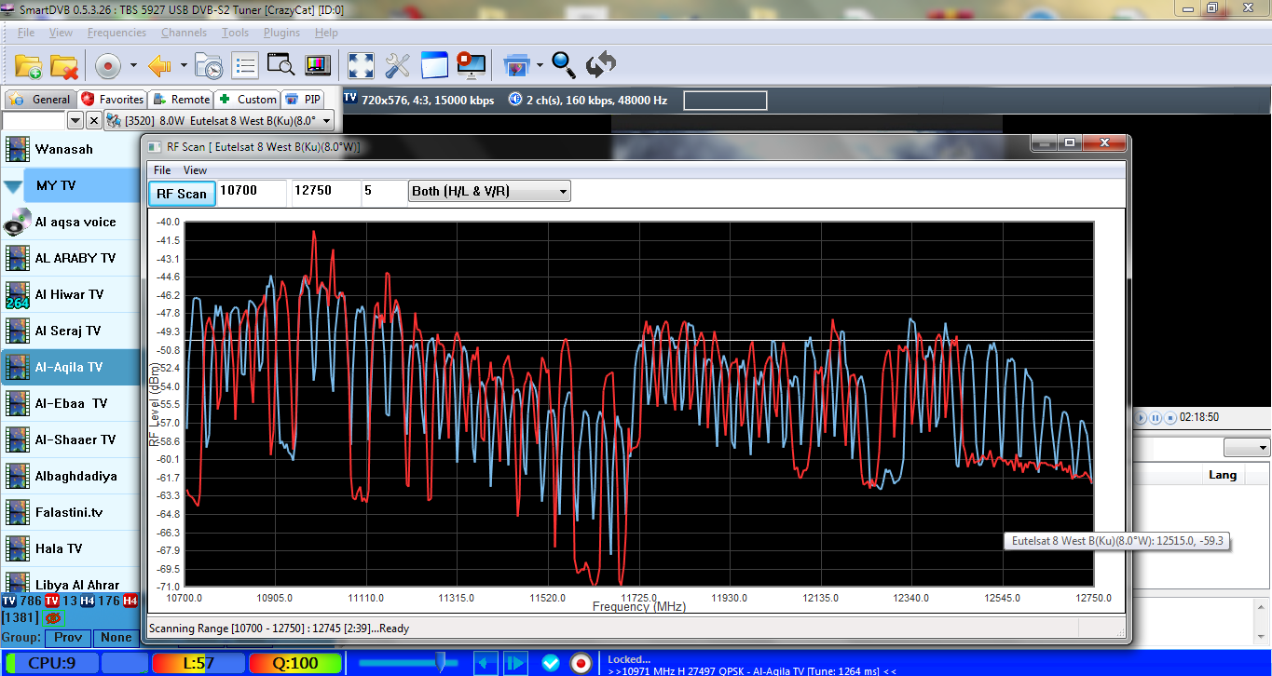The width and height of the screenshot is (1272, 676).
Task: Select Al aqsa voice radio channel
Action: pyautogui.click(x=70, y=222)
